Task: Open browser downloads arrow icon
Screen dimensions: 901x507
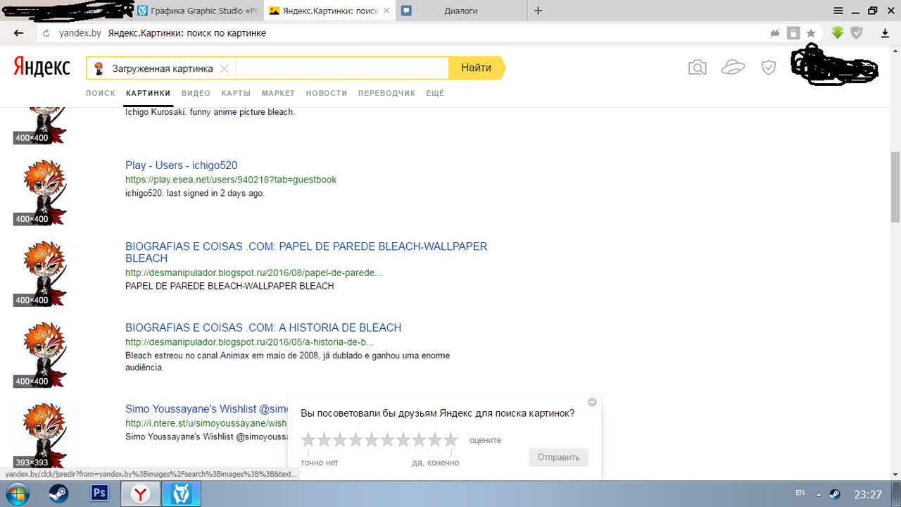Action: tap(886, 33)
